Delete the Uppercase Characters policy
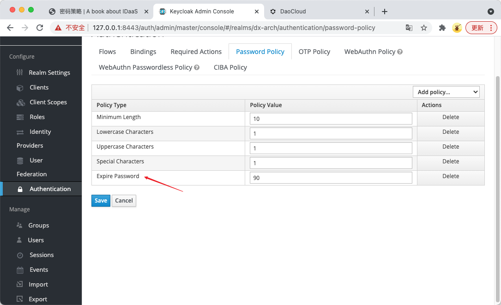The width and height of the screenshot is (501, 305). 451,147
